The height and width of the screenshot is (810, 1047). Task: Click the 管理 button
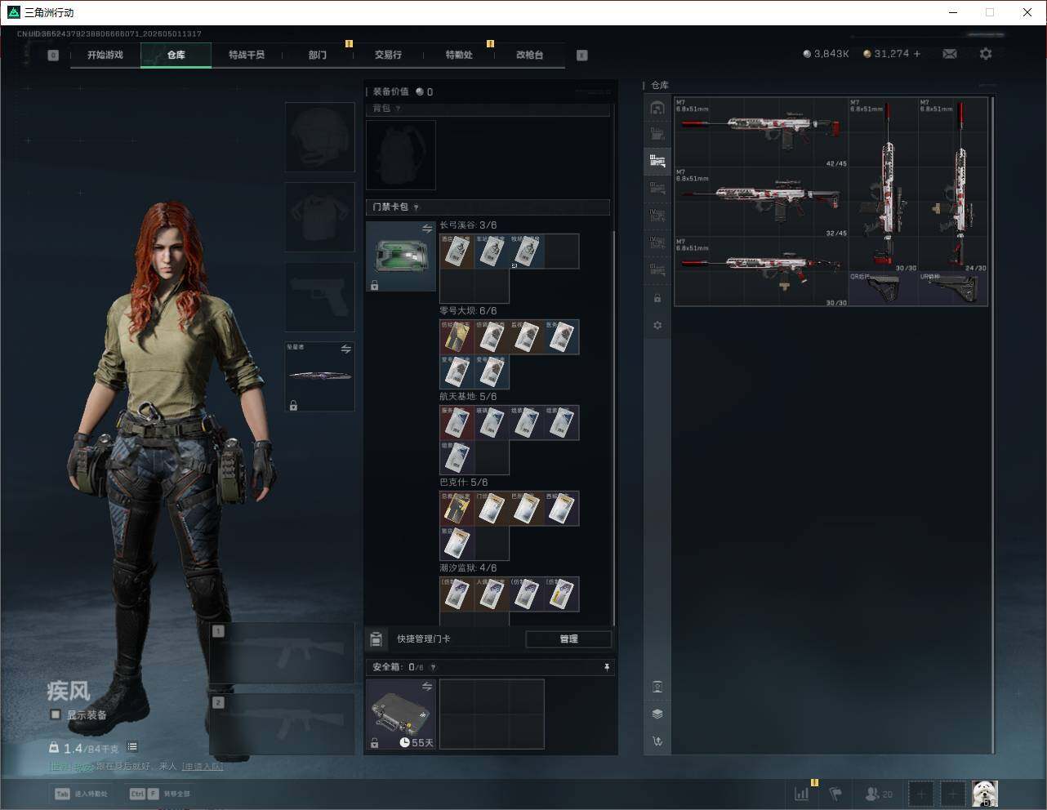click(568, 639)
